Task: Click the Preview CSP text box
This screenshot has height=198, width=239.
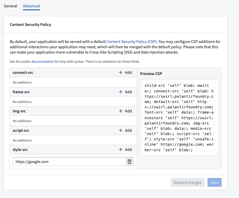Action: [x=179, y=118]
